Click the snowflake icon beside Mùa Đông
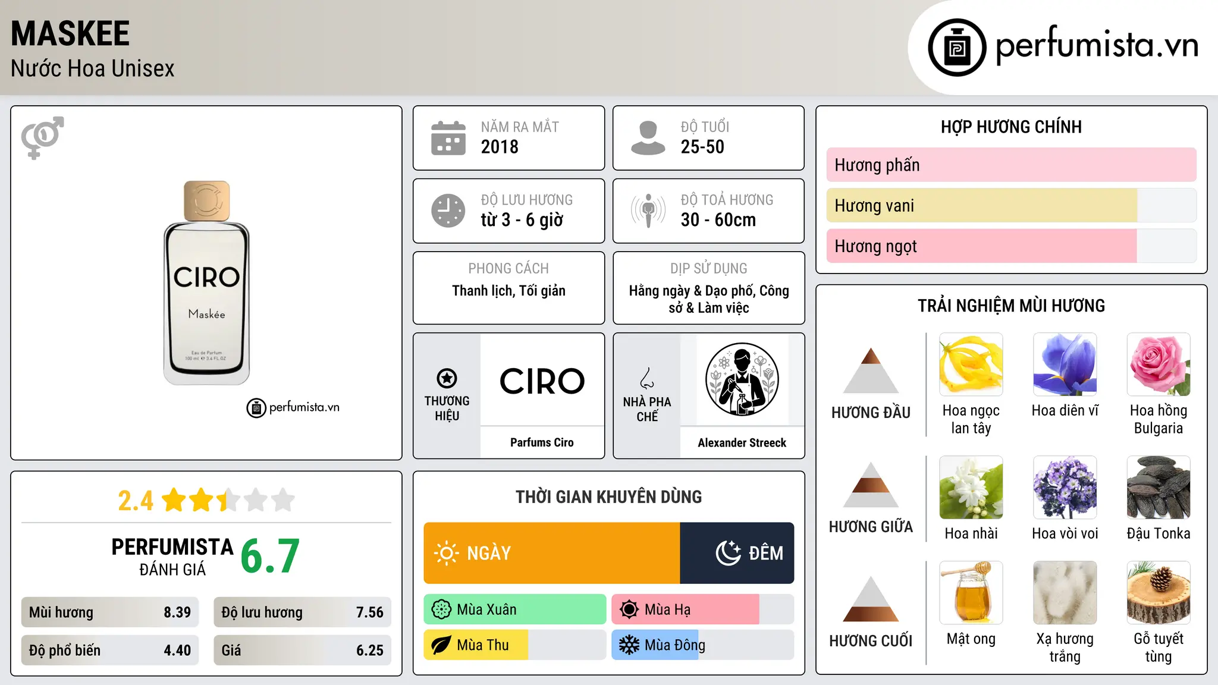 coord(629,645)
